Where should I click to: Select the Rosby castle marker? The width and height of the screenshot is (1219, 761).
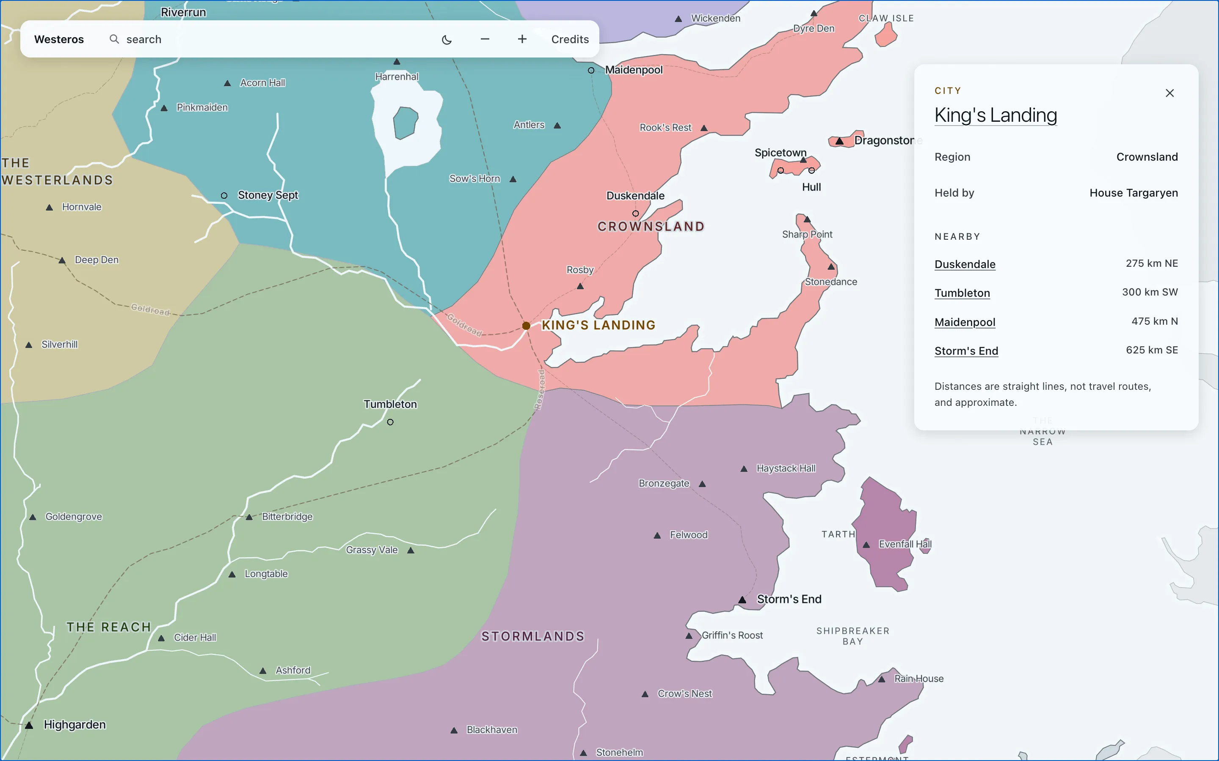[x=580, y=286]
